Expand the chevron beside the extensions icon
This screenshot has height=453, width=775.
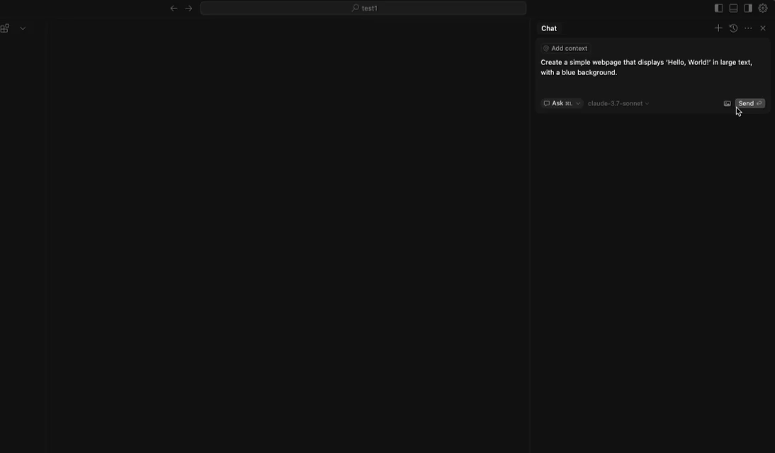(x=23, y=28)
